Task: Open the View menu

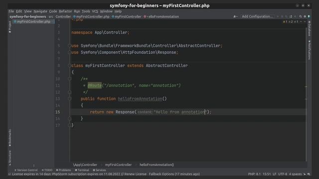Action: pos(28,11)
